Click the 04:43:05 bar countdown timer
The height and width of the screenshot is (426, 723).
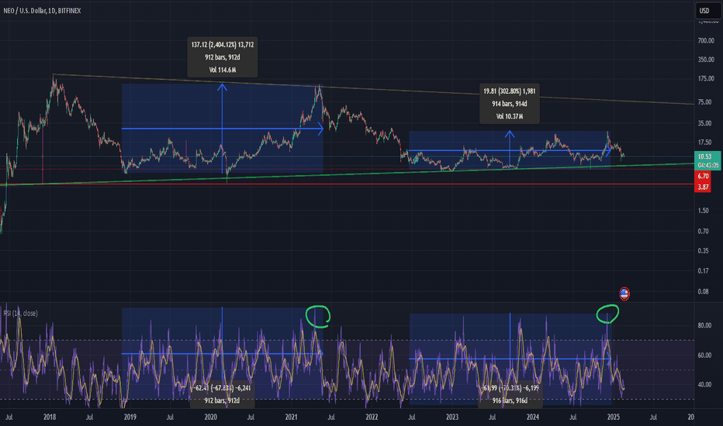click(x=707, y=165)
